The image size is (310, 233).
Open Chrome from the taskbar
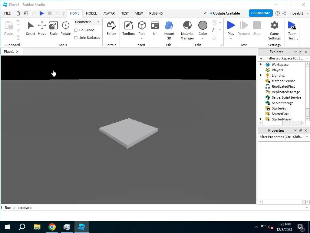click(52, 227)
